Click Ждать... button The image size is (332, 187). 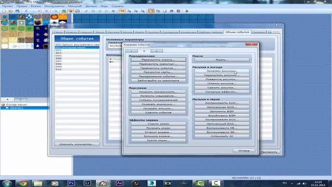[222, 60]
